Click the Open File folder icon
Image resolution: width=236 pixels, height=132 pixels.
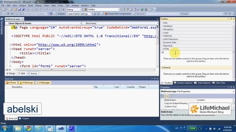[15, 10]
